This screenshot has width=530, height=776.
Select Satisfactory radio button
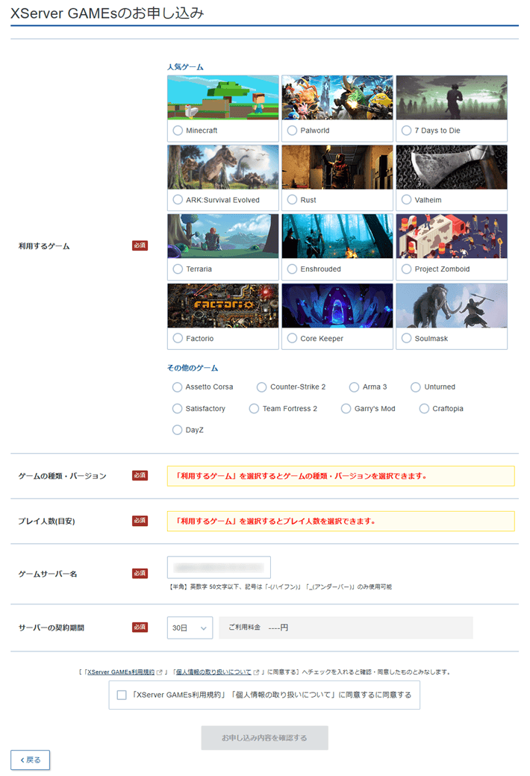[x=178, y=409]
